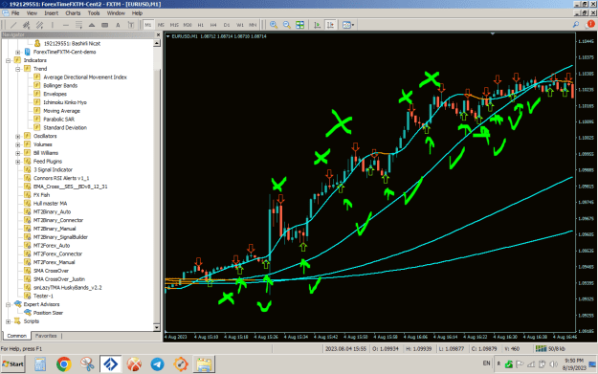The image size is (598, 374).
Task: Select the boxed text label (T) tool
Action: pyautogui.click(x=131, y=25)
